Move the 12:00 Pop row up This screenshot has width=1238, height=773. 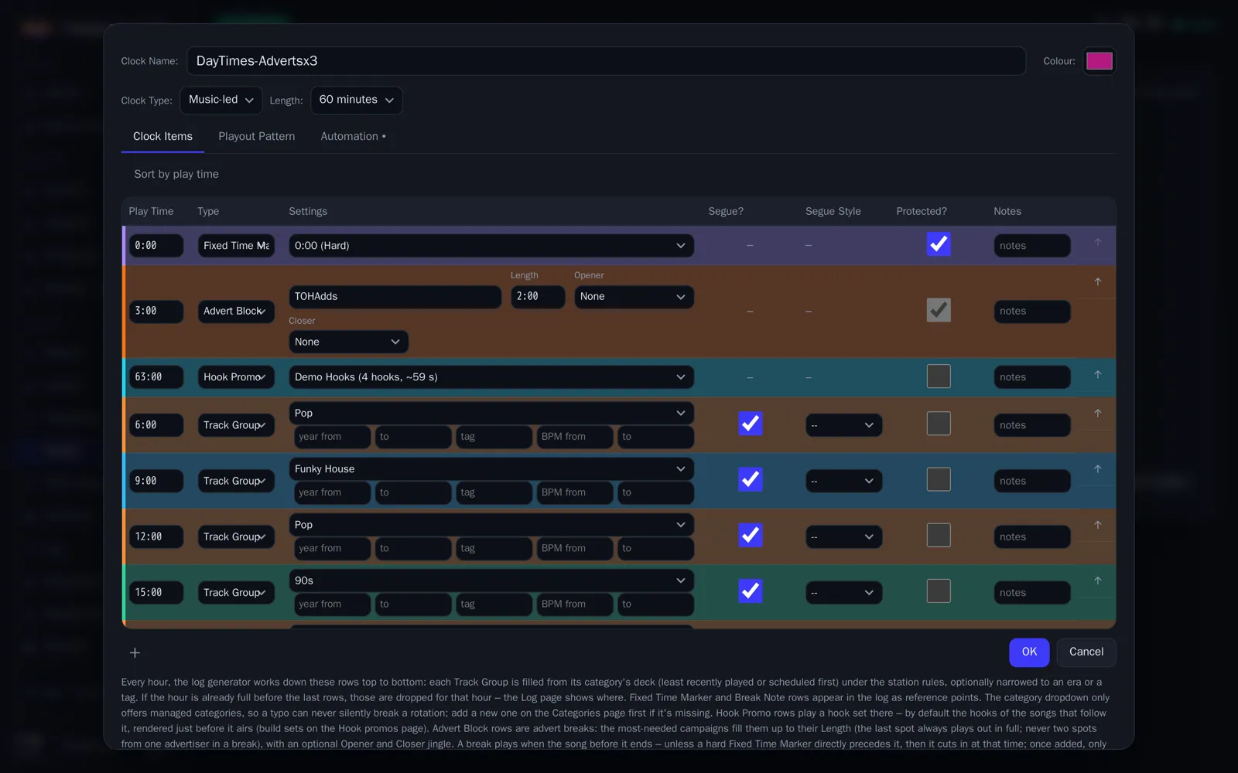[1097, 525]
